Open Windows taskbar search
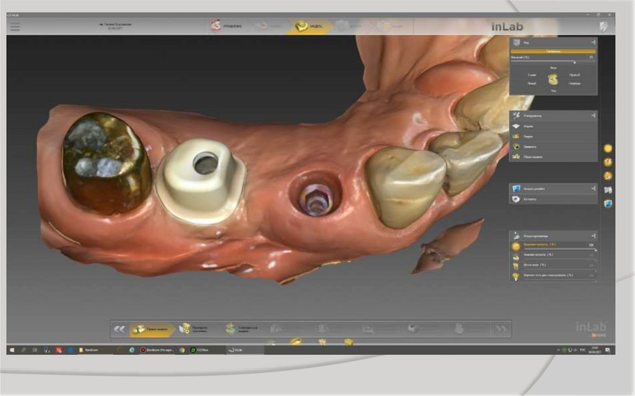Screen dimensions: 635x396 click(24, 350)
